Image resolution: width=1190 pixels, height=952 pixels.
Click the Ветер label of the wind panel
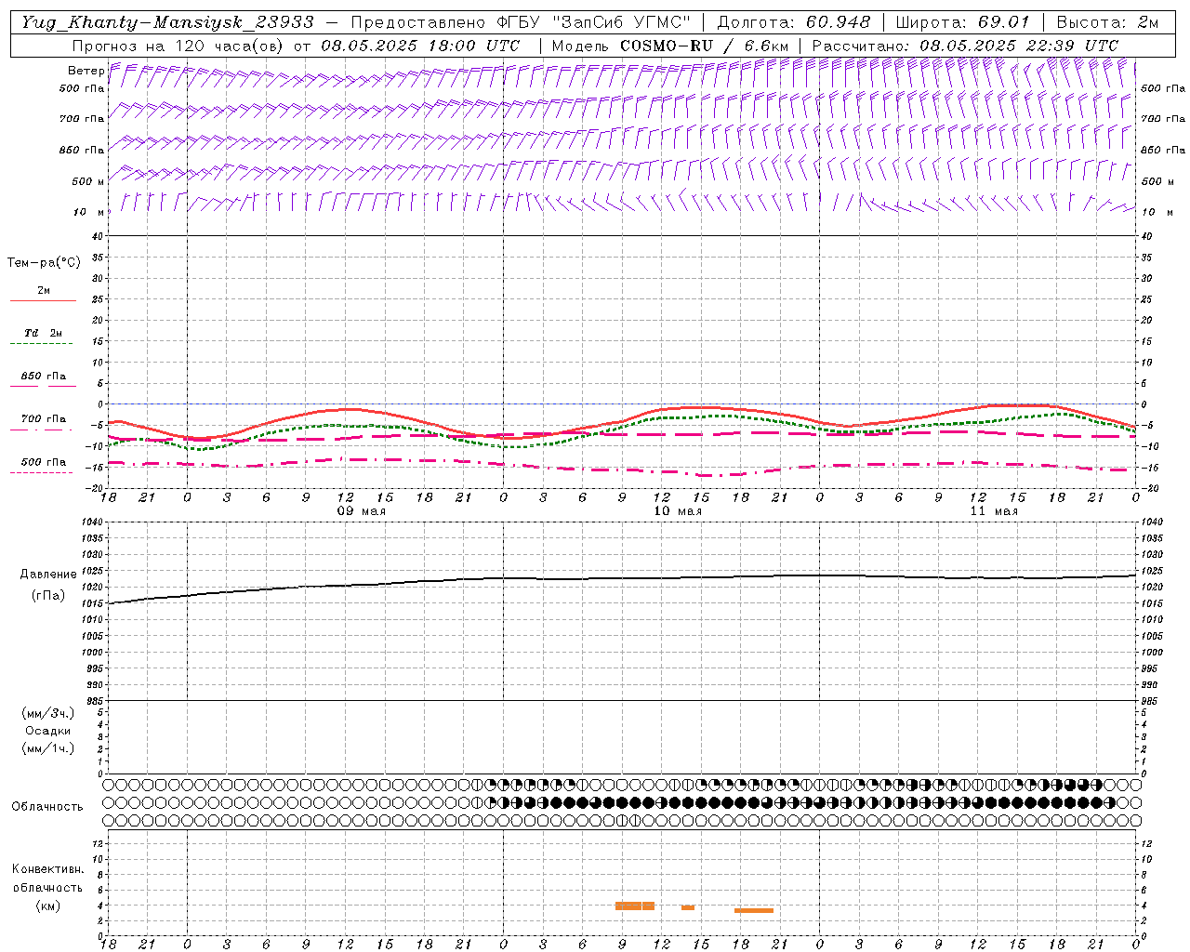click(86, 71)
